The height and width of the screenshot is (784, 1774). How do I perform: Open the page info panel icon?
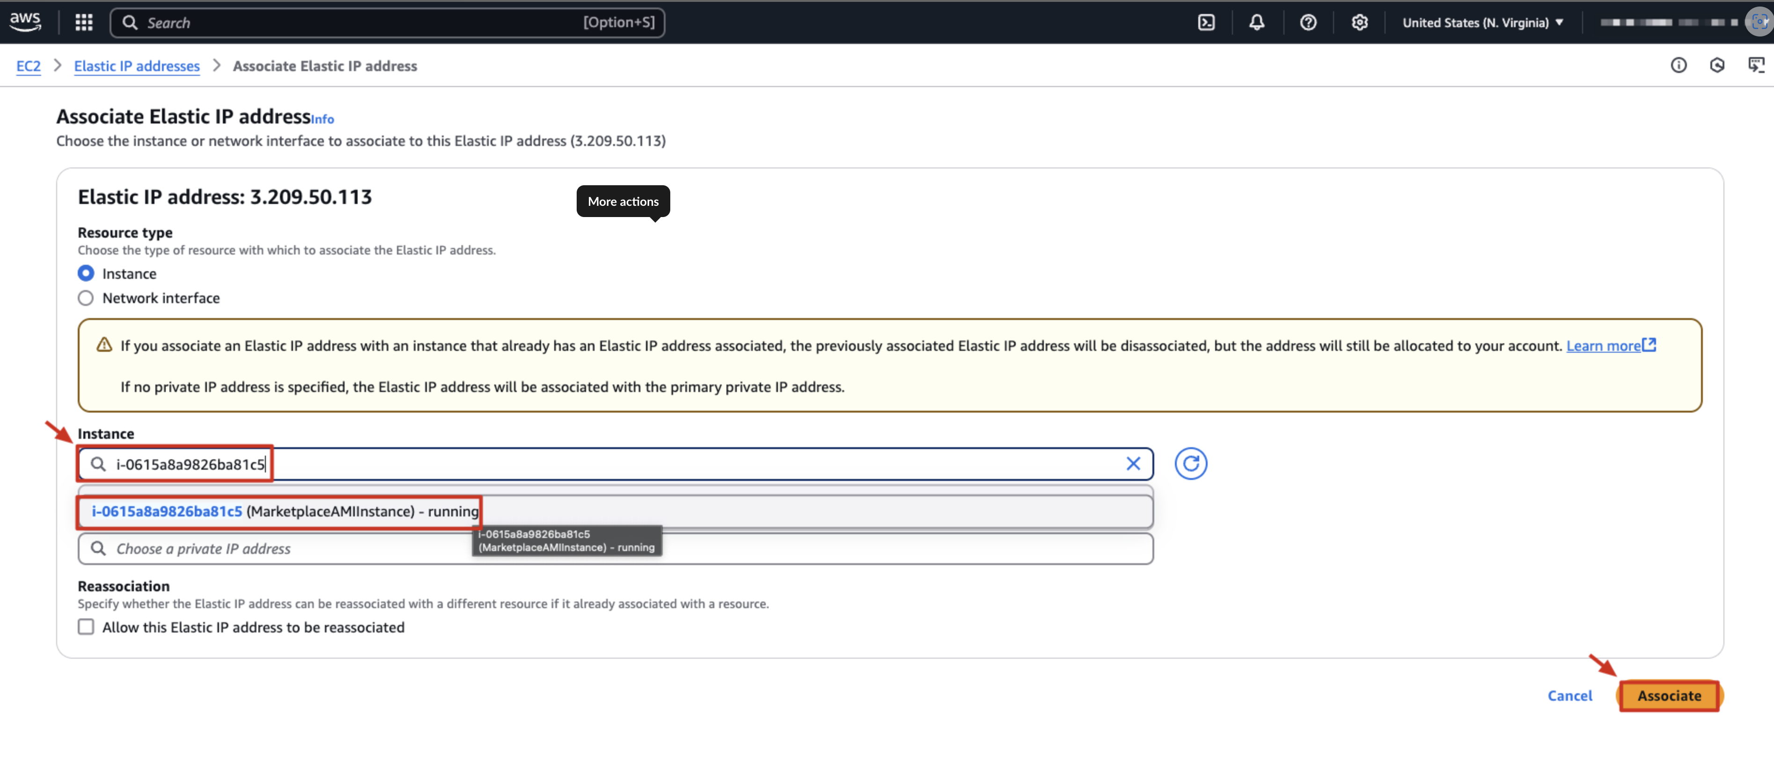pos(1678,65)
